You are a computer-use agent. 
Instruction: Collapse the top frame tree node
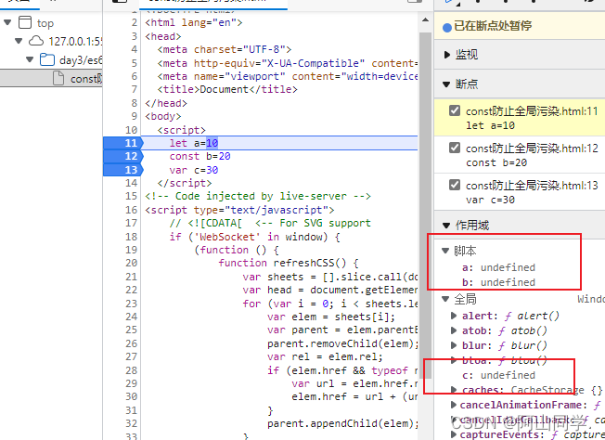[7, 22]
